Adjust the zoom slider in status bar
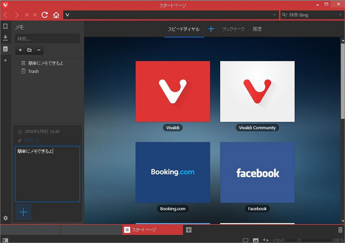Image resolution: width=345 pixels, height=243 pixels. click(308, 240)
